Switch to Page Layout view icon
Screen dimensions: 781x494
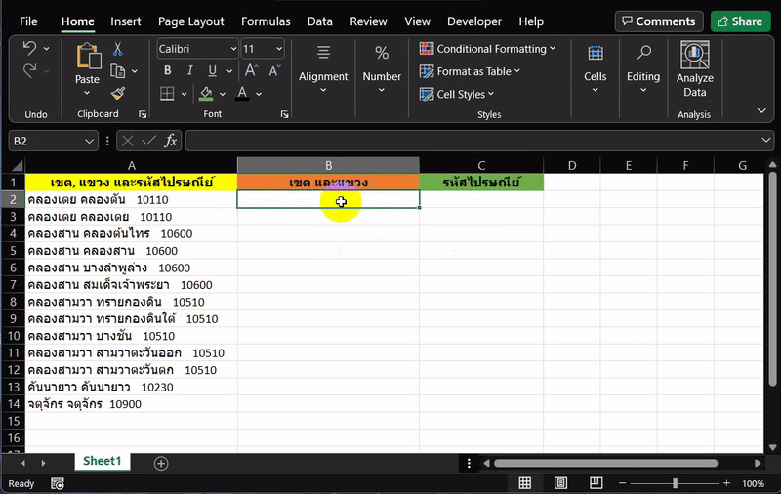560,483
